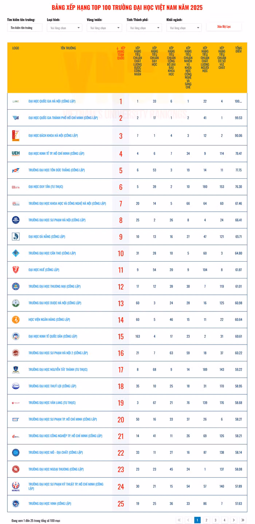Click the Xóa Bộ Lọc button
Viewport: 255px width, 524px height.
click(x=224, y=27)
